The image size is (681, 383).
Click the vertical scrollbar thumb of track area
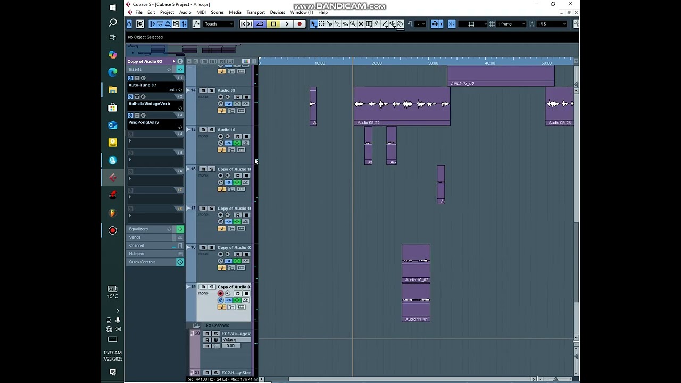tap(576, 262)
